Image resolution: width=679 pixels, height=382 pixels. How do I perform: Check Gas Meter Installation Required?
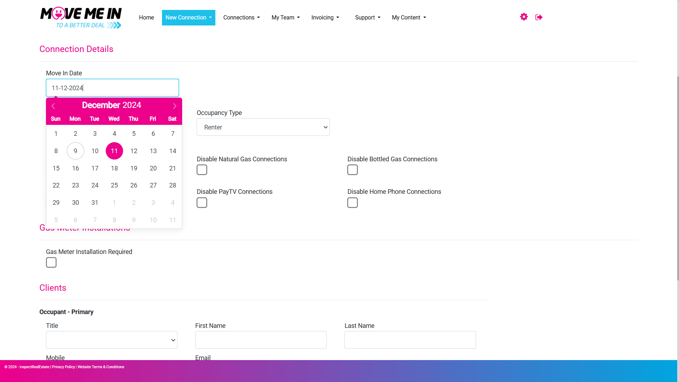(x=51, y=262)
